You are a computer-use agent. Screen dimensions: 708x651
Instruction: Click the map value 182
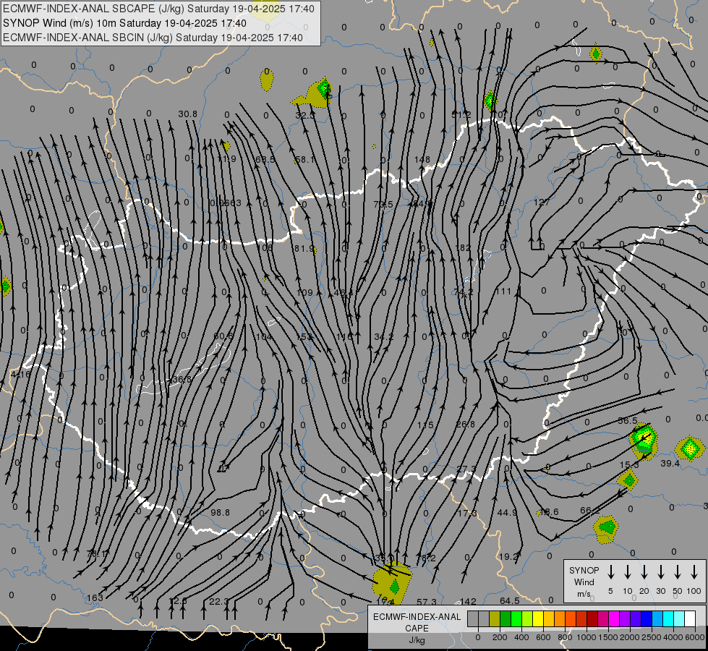[463, 247]
